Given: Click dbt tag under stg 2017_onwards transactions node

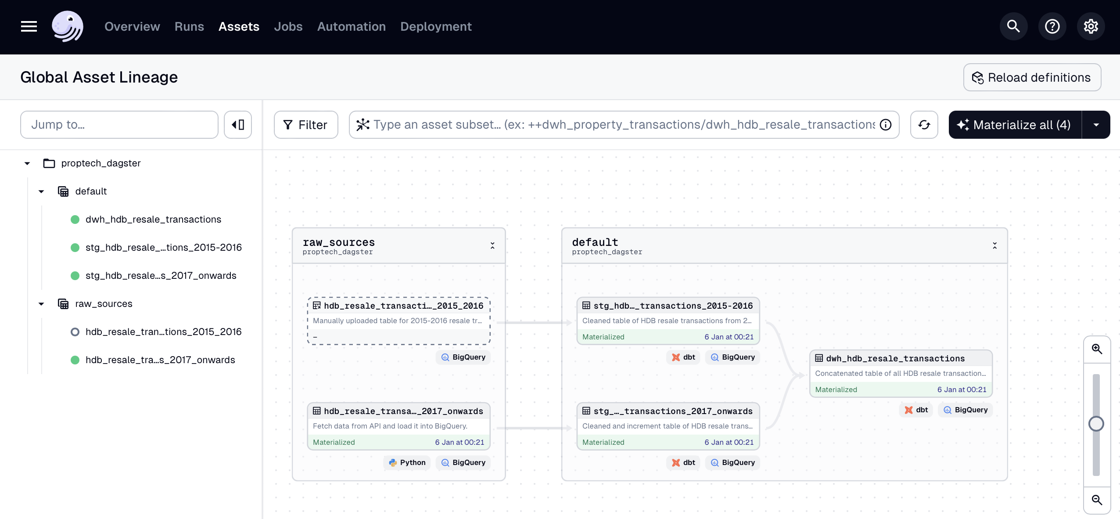Looking at the screenshot, I should (683, 462).
